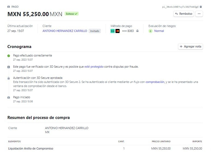Click the Mastercard card brand icon
This screenshot has height=152, width=211.
click(117, 31)
